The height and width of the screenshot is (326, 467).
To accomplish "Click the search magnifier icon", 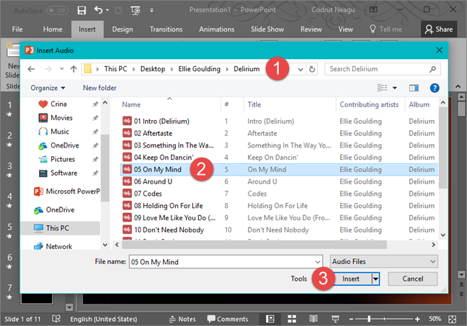I will point(432,69).
